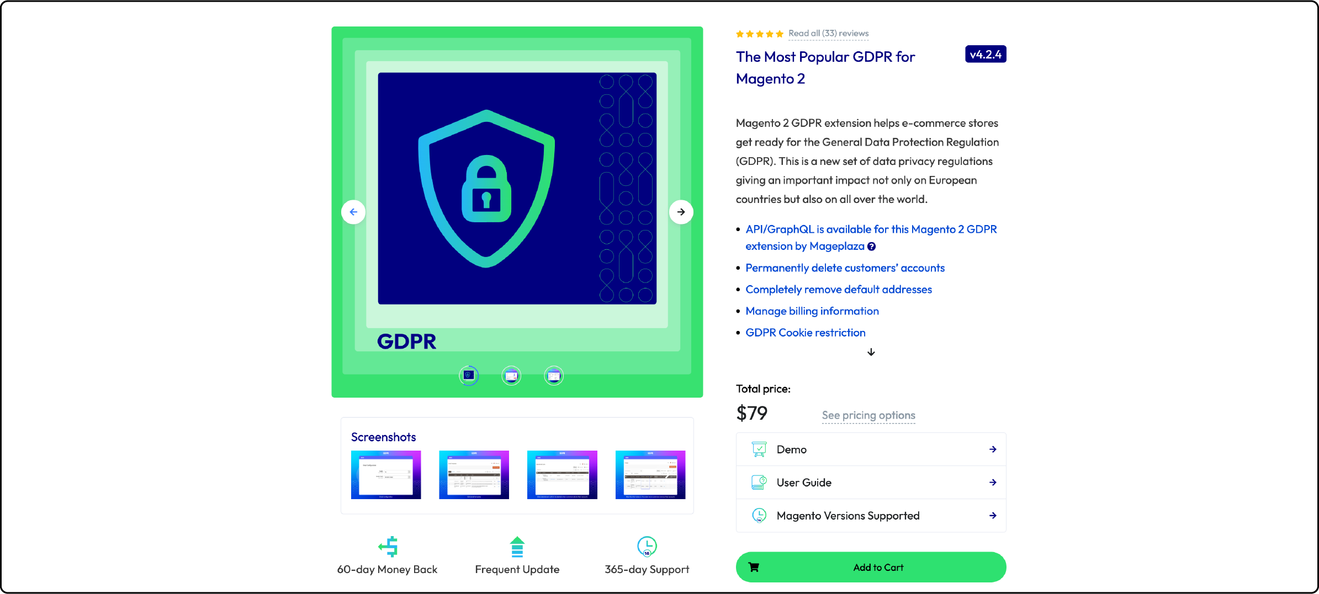The height and width of the screenshot is (594, 1319).
Task: Click the v4.2.4 version badge
Action: (x=986, y=54)
